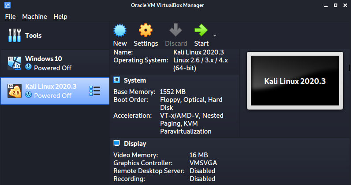Image resolution: width=351 pixels, height=185 pixels.
Task: Click the Windows 10 VM icon
Action: (15, 63)
